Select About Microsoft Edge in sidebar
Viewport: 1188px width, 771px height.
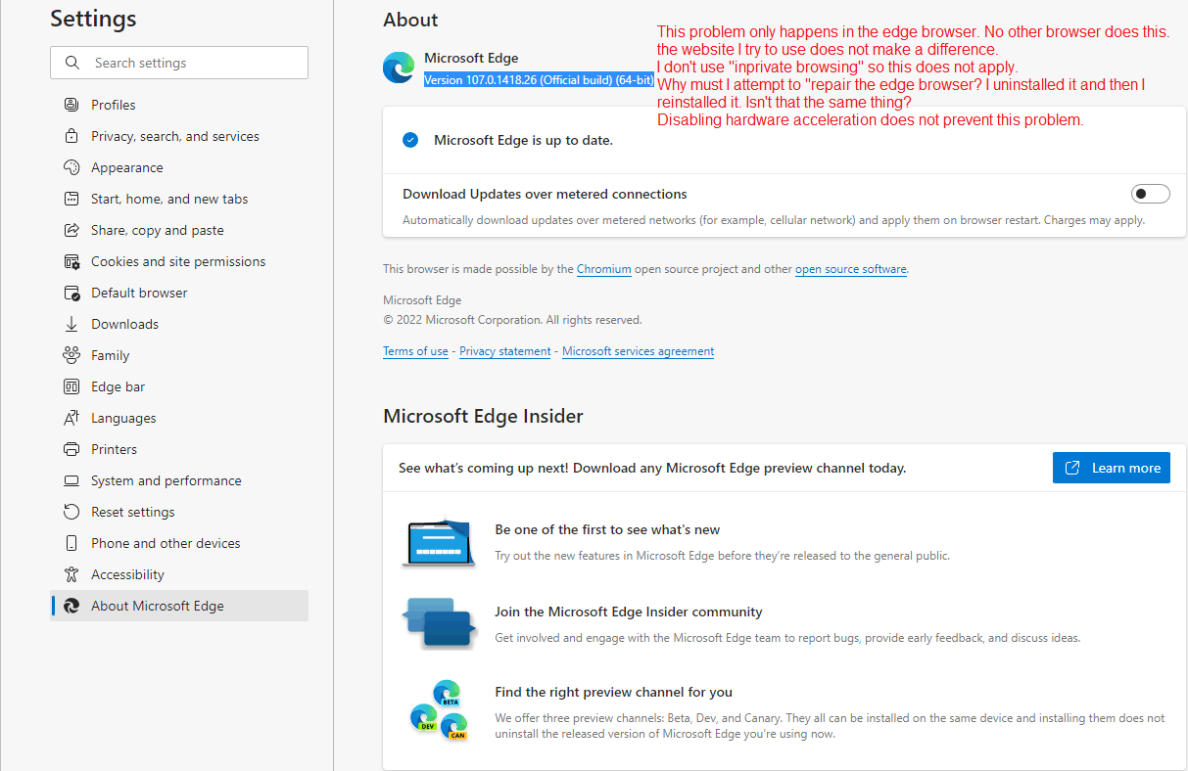pos(164,606)
